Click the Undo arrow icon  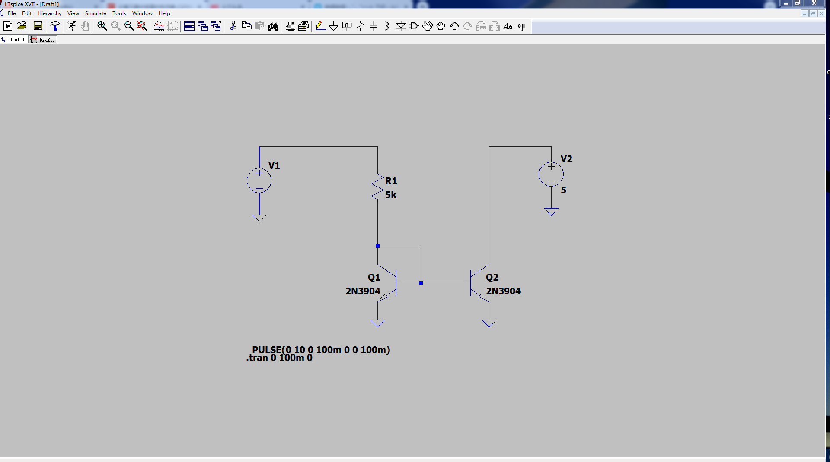click(x=454, y=26)
